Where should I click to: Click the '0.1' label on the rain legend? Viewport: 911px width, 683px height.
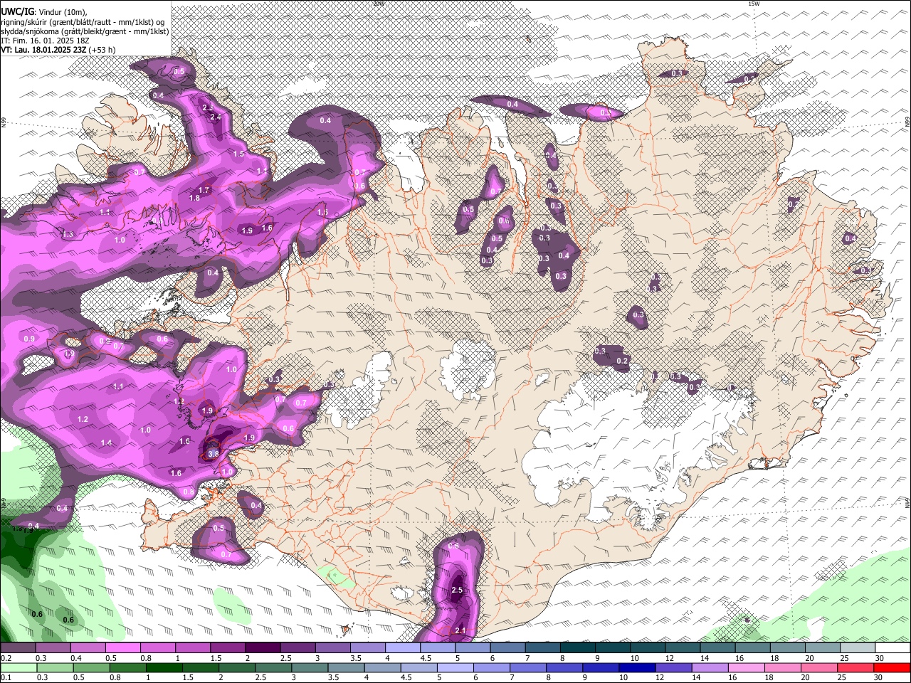click(6, 677)
